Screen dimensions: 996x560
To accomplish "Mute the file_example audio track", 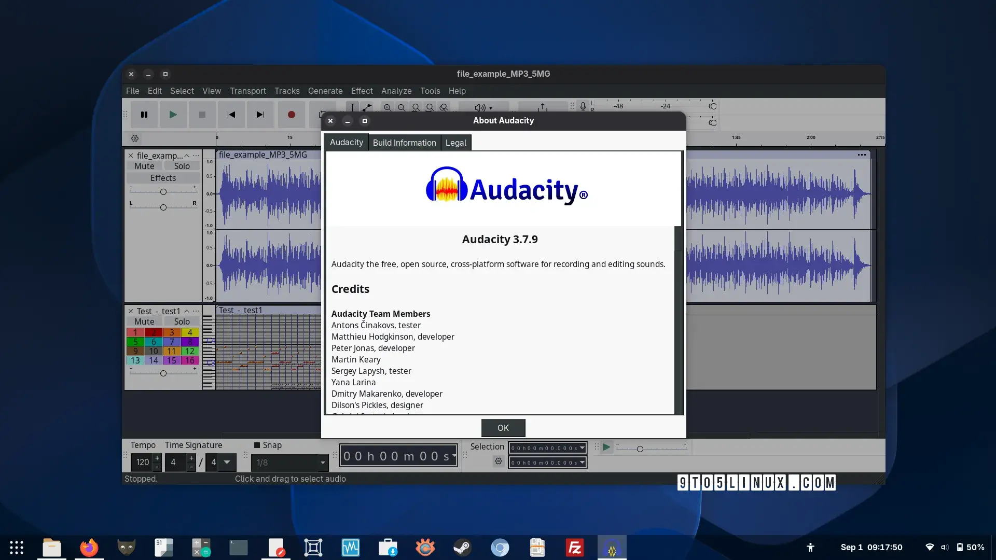I will (144, 166).
